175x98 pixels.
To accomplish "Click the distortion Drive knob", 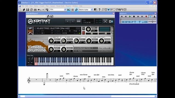I will [x=89, y=41].
